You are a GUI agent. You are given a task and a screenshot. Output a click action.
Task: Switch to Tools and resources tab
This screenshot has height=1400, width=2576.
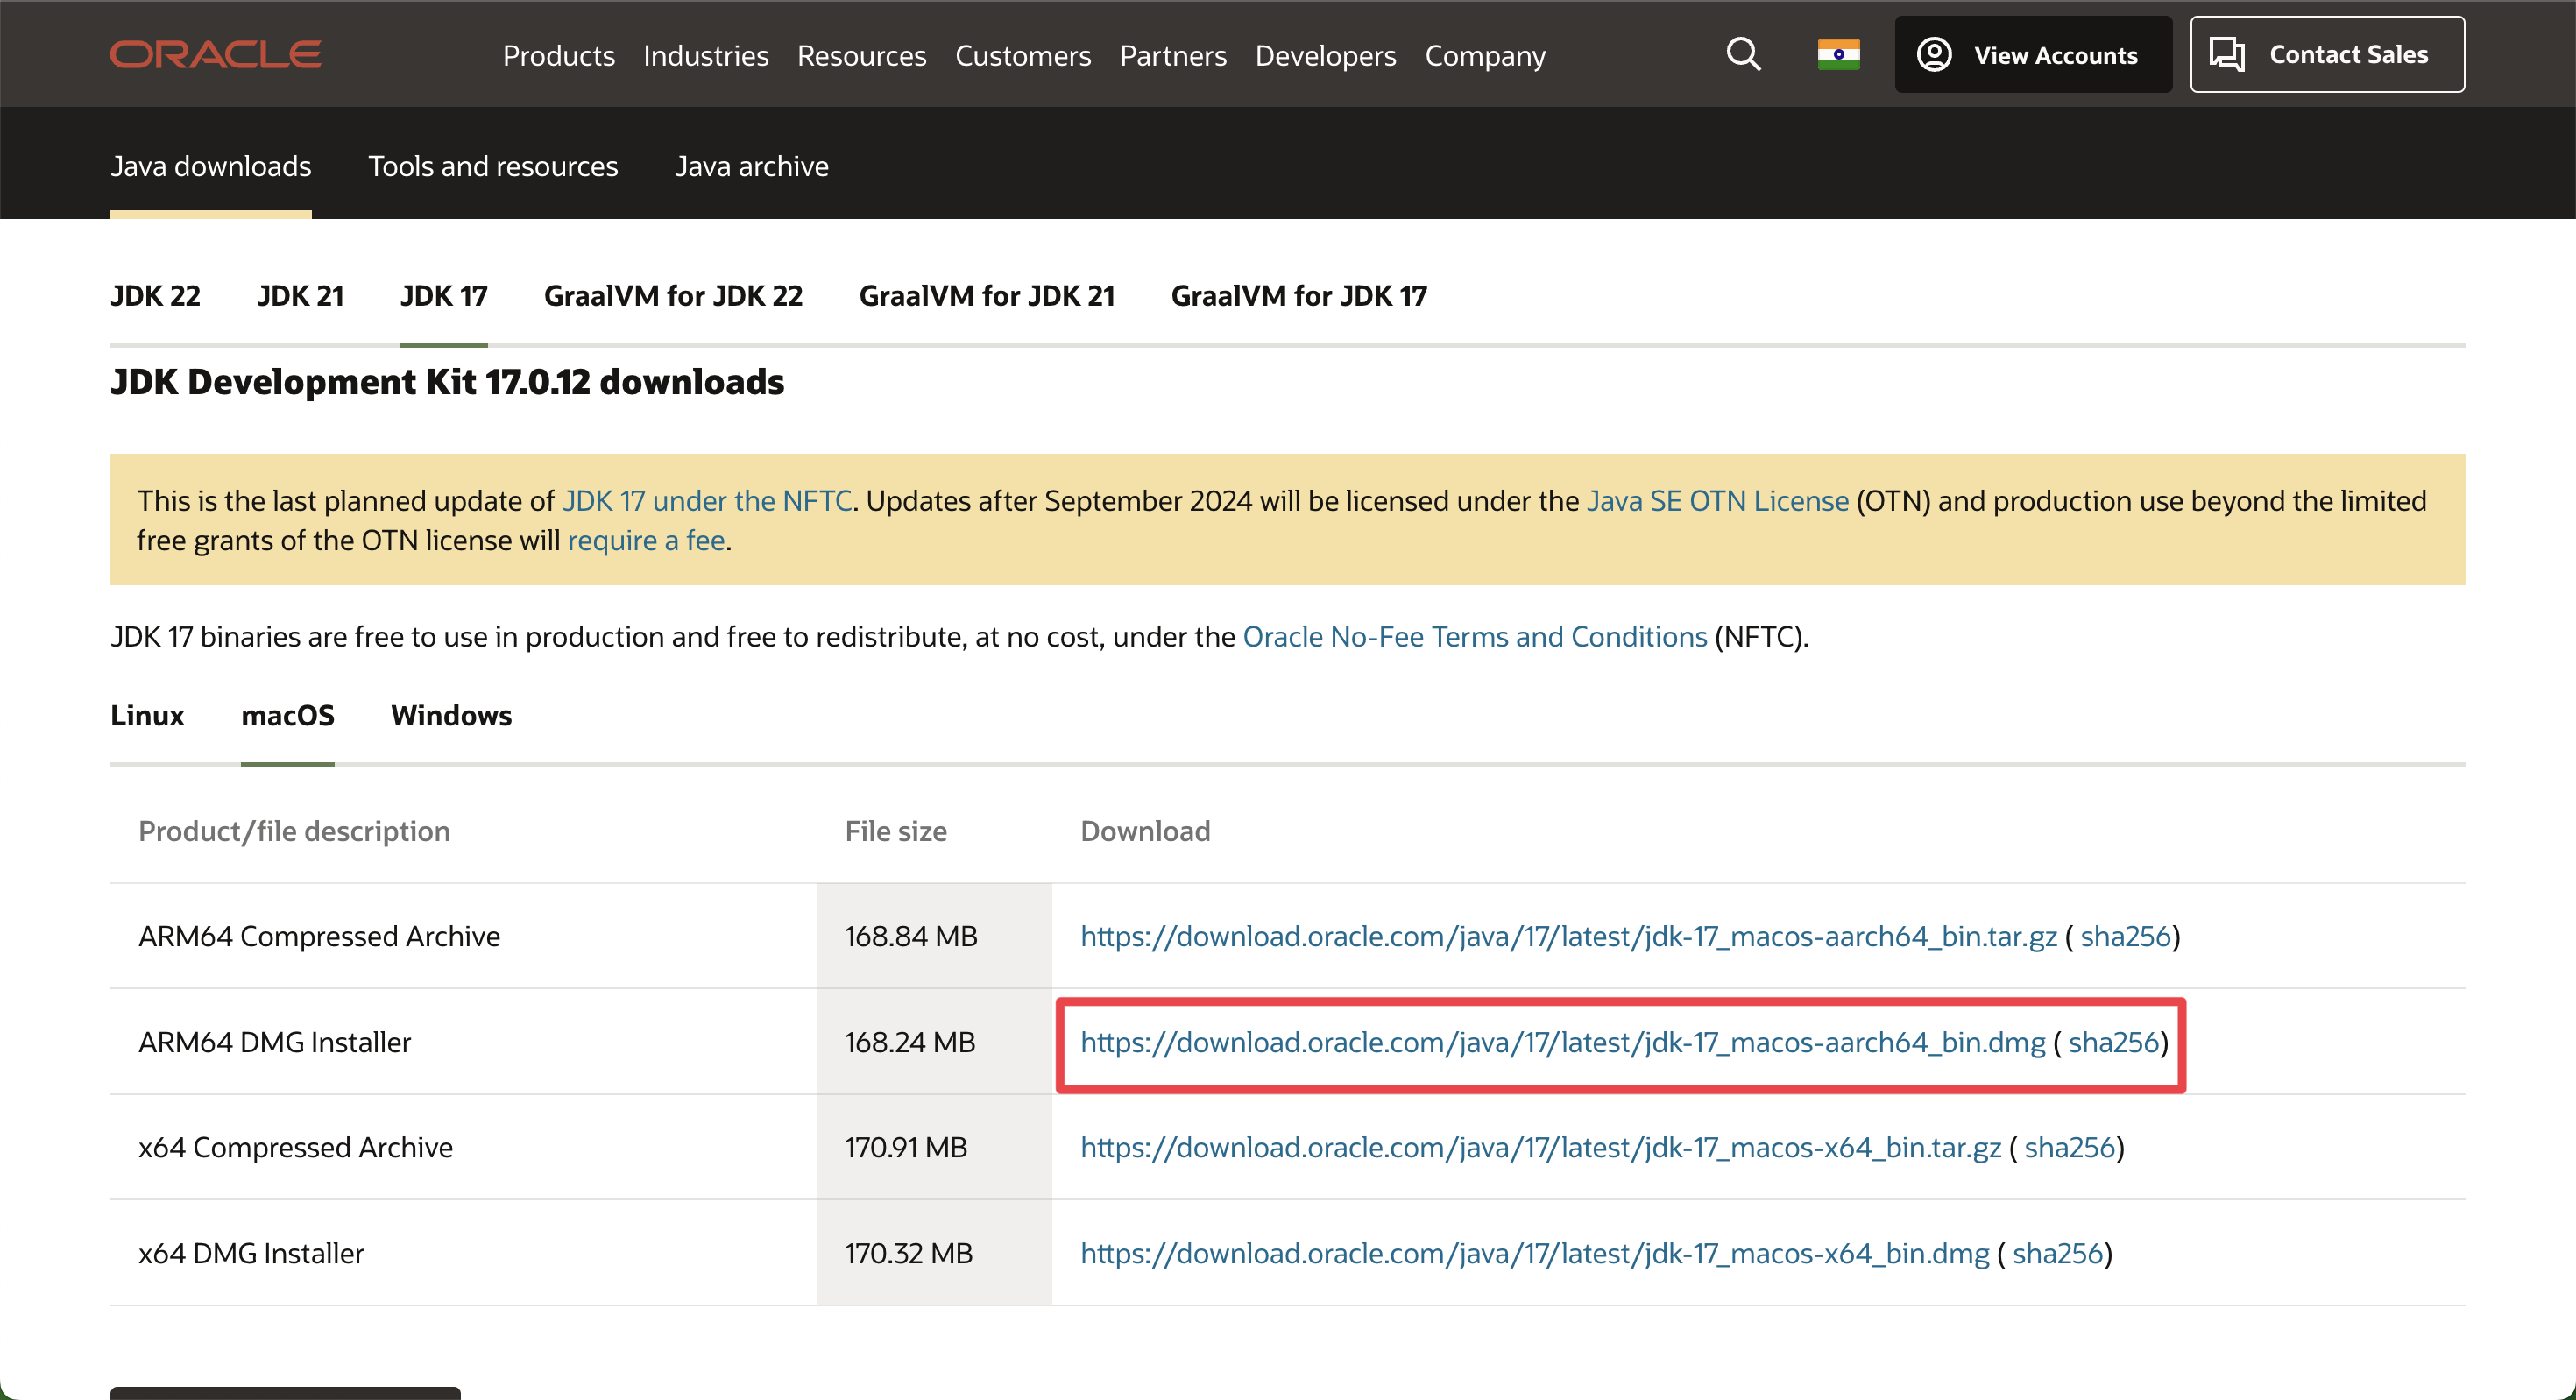493,166
